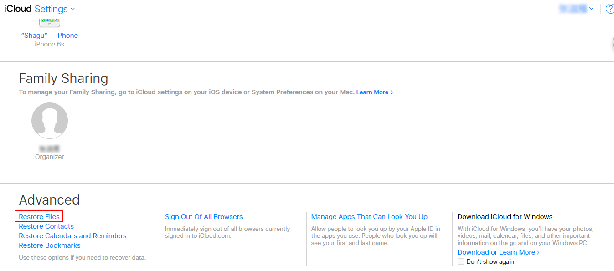Image resolution: width=614 pixels, height=271 pixels.
Task: Click the iCloud logo text
Action: (x=18, y=9)
